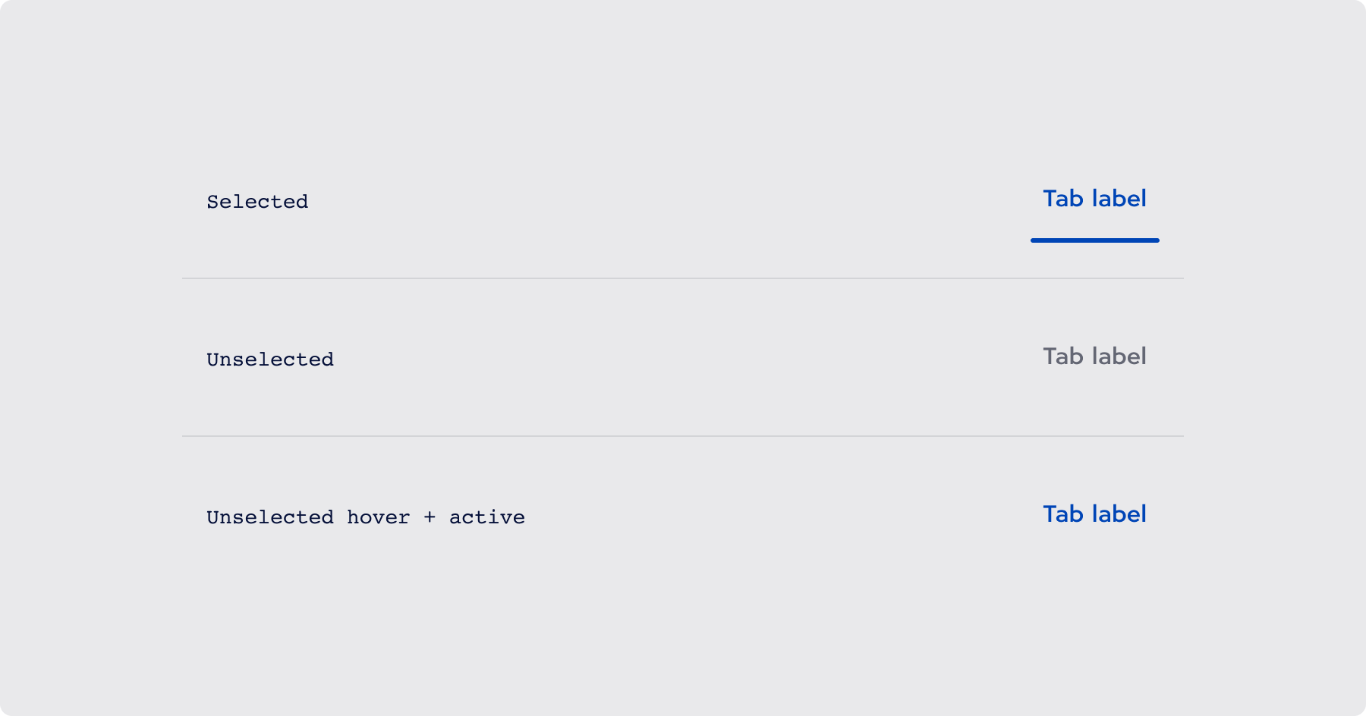
Task: Click the right end of the blue underline
Action: pos(1155,240)
